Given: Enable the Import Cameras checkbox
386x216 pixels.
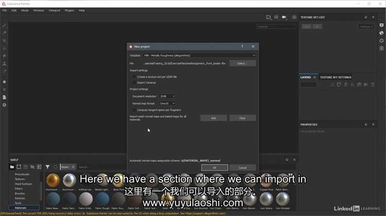Looking at the screenshot, I should coord(134,83).
